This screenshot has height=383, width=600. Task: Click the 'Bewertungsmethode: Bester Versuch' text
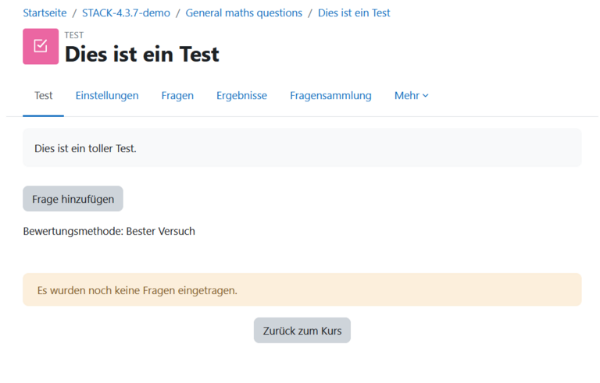[x=109, y=232]
